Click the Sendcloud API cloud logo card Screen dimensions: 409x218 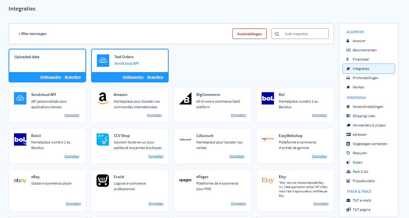click(x=20, y=98)
